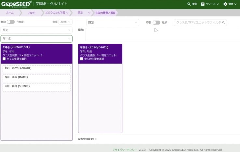Image resolution: width=240 pixels, height=152 pixels.
Task: Open the リソース resources menu
Action: (x=210, y=4)
